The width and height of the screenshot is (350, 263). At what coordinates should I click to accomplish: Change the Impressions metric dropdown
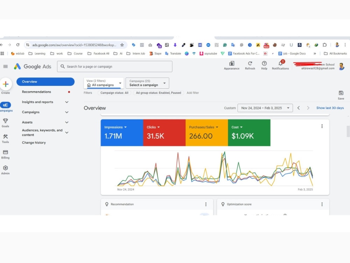(115, 127)
